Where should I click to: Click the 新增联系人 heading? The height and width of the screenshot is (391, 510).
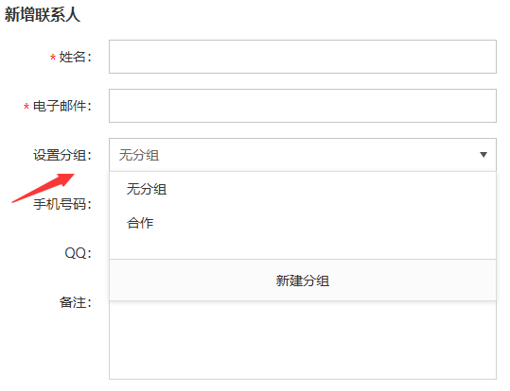43,15
